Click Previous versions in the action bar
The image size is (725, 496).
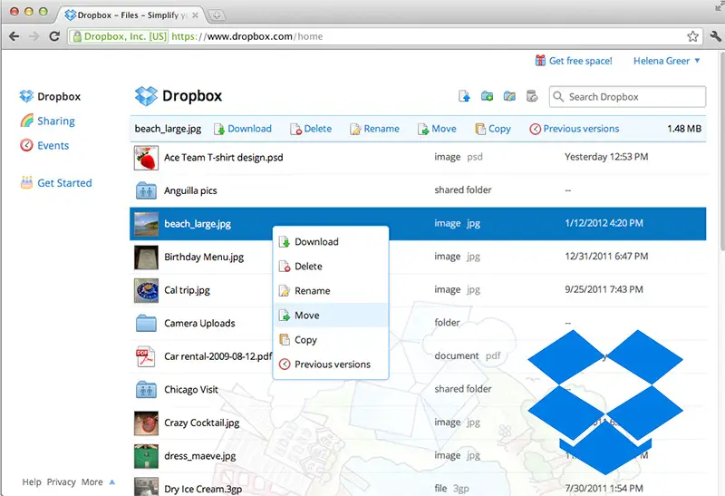click(x=575, y=129)
